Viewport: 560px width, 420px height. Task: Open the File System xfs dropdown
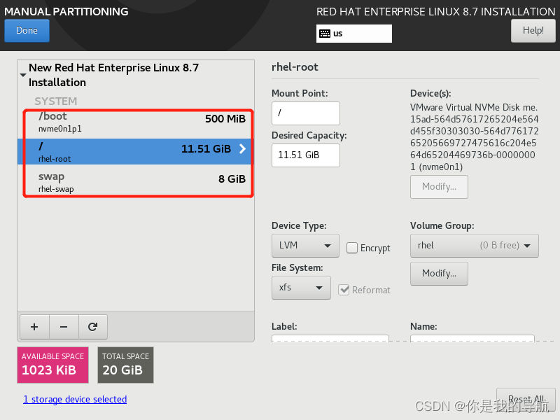(x=301, y=288)
